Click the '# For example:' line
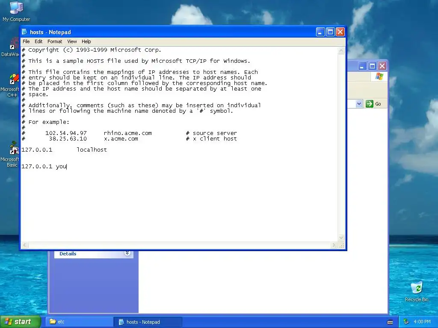438x328 pixels. (45, 122)
